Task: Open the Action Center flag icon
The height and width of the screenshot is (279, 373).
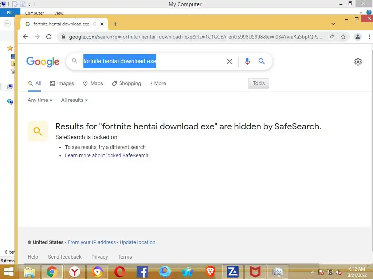Action: click(321, 272)
